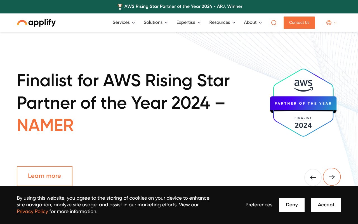Viewport: 358px width, 224px height.
Task: Open the Resources menu
Action: [x=222, y=22]
